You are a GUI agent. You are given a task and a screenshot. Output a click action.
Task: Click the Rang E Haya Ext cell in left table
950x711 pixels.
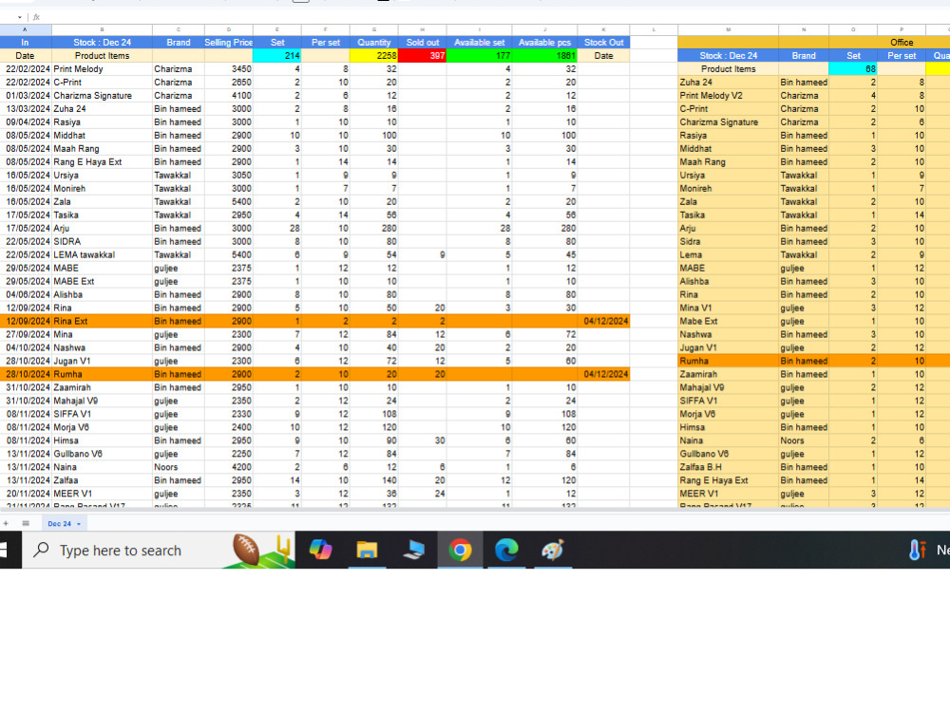(x=102, y=161)
